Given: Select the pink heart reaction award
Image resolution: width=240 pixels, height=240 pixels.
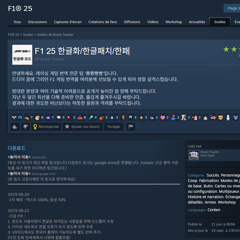Looking at the screenshot, I should point(164,118).
